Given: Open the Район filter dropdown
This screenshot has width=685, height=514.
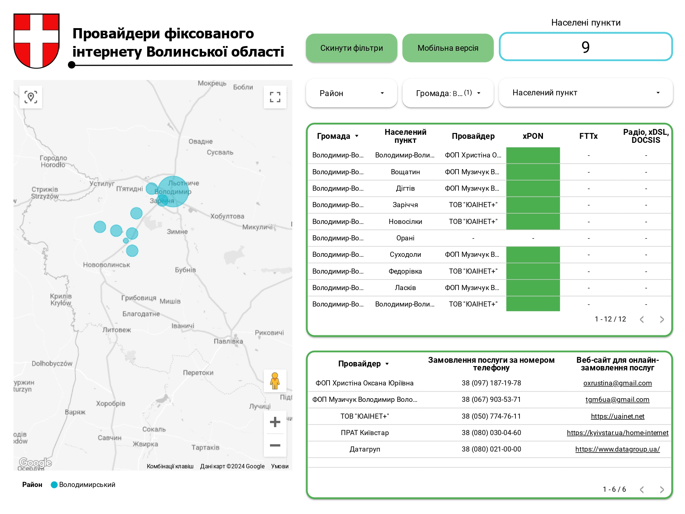Looking at the screenshot, I should coord(351,93).
